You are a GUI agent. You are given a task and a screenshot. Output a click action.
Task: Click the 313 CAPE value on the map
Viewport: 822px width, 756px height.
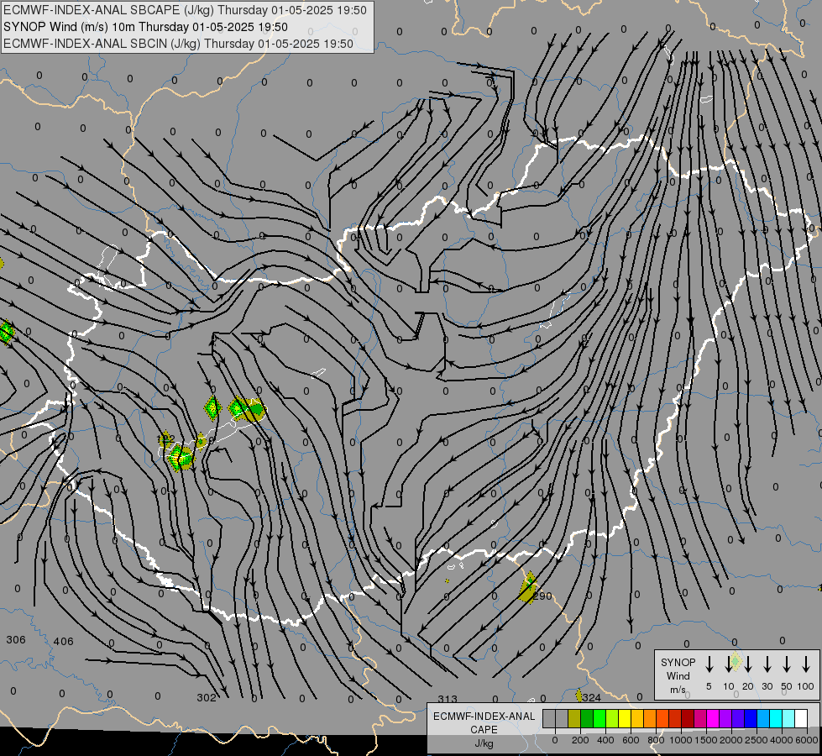click(448, 699)
